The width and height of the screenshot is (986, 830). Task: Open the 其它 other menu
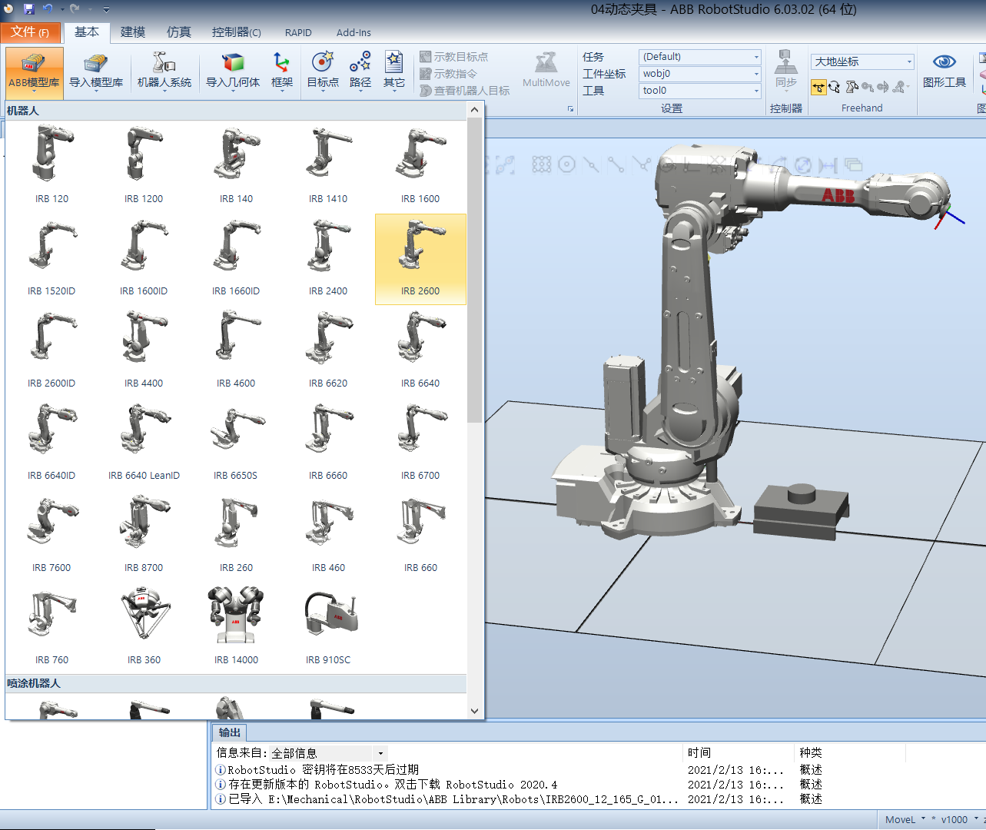tap(394, 73)
